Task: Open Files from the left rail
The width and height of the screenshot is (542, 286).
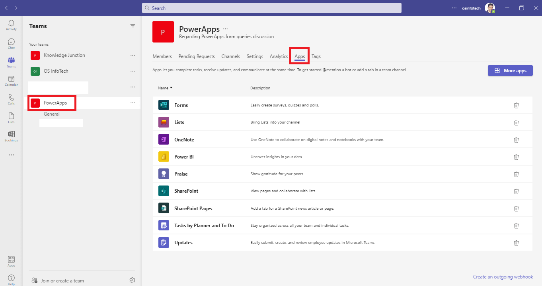Action: point(11,118)
